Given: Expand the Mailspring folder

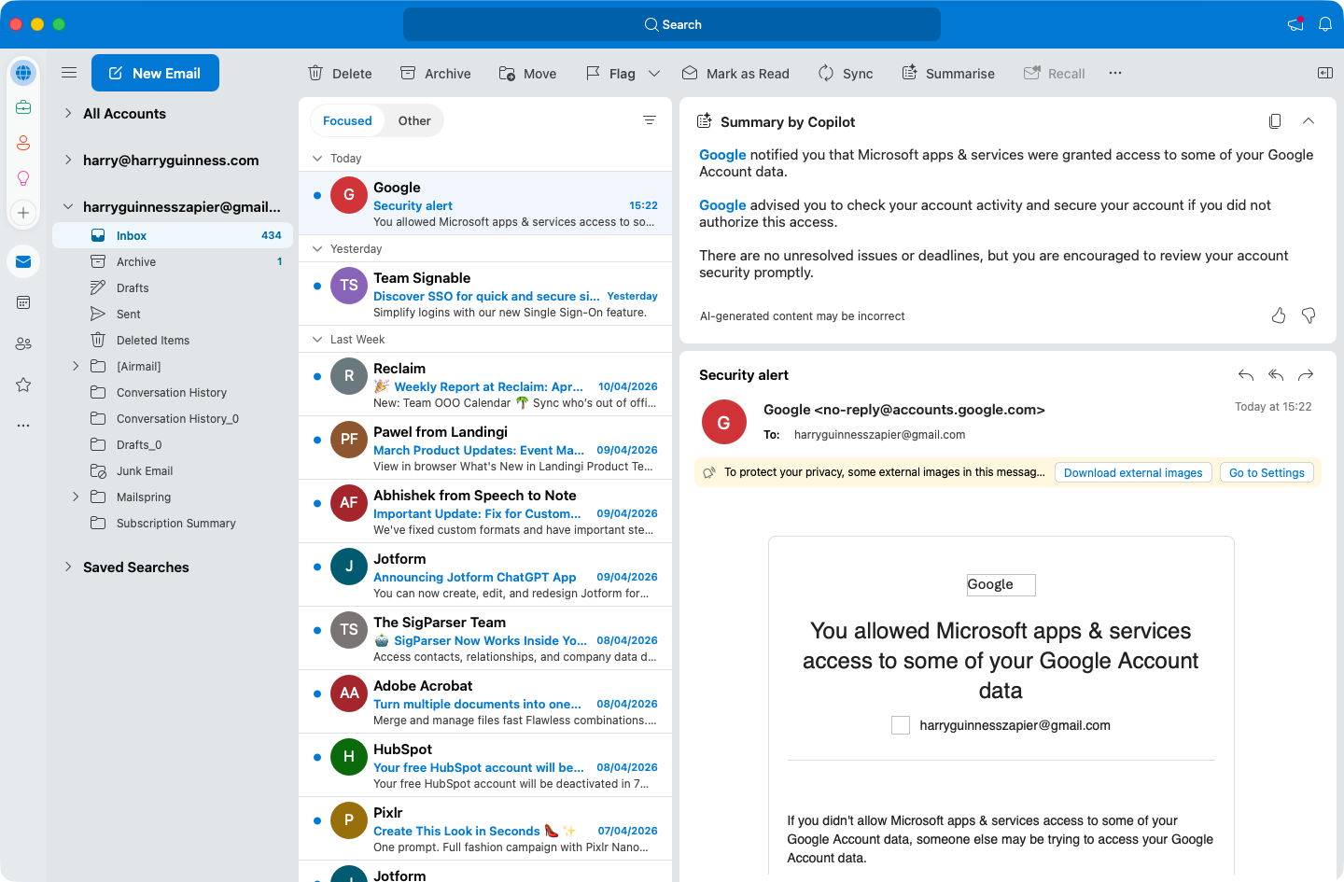Looking at the screenshot, I should (x=76, y=497).
